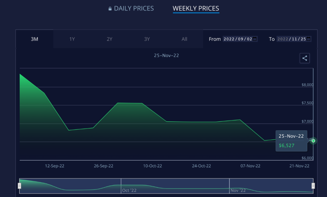Click the lock icon beside Daily Prices
This screenshot has height=197, width=327.
(110, 9)
